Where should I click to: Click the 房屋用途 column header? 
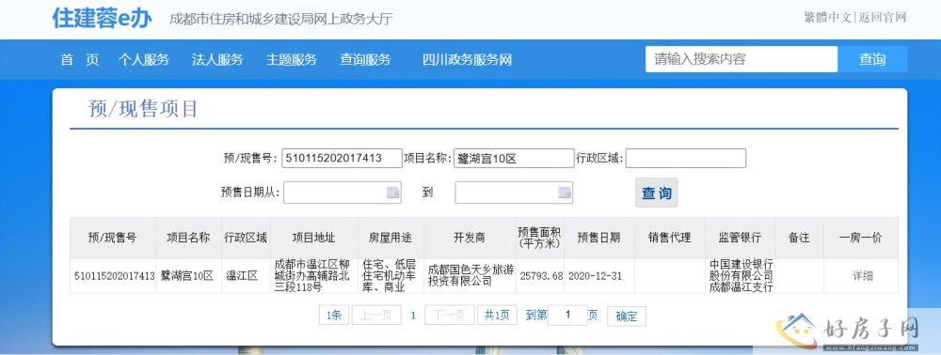pyautogui.click(x=391, y=238)
